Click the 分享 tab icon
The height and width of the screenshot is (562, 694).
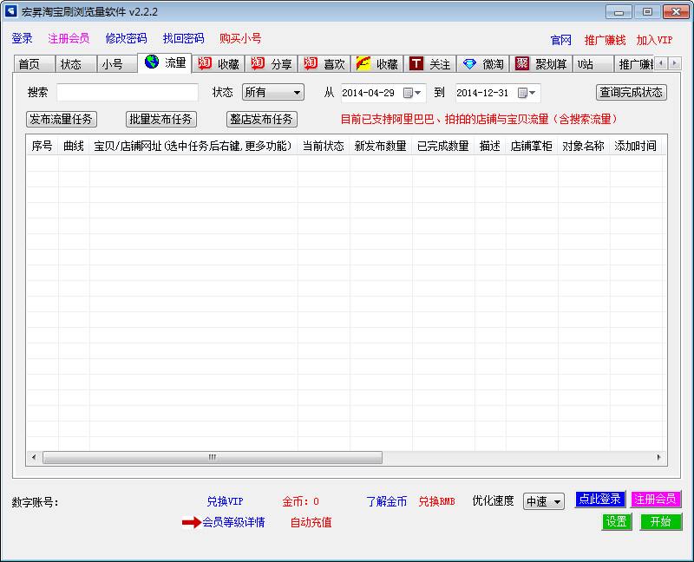pyautogui.click(x=258, y=64)
